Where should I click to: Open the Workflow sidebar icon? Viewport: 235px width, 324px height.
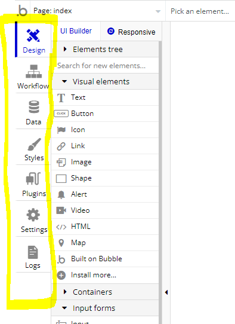[33, 71]
